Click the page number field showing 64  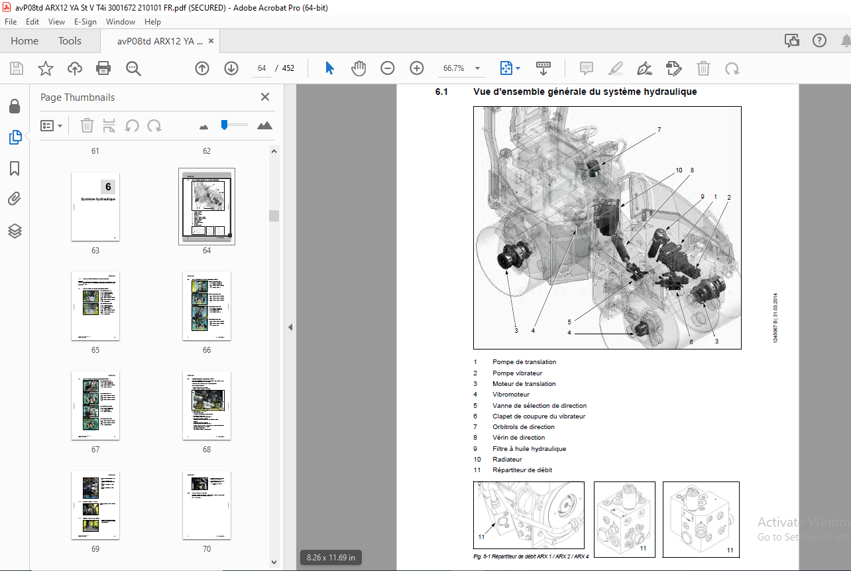click(262, 68)
